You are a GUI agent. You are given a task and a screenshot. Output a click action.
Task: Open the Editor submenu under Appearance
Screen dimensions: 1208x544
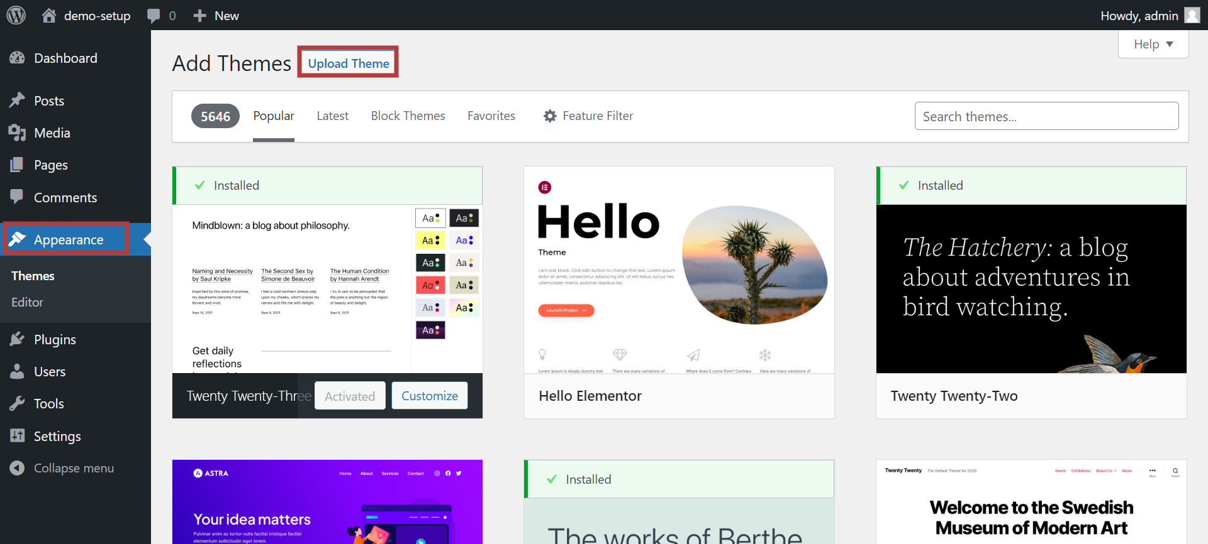[28, 303]
